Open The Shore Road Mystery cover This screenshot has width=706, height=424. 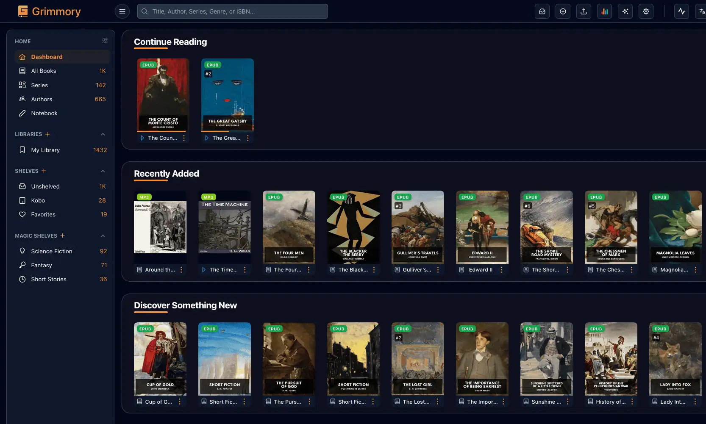pyautogui.click(x=547, y=227)
